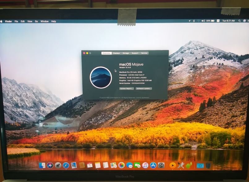
Task: Open the brown Contacts book icon
Action: pyautogui.click(x=82, y=165)
